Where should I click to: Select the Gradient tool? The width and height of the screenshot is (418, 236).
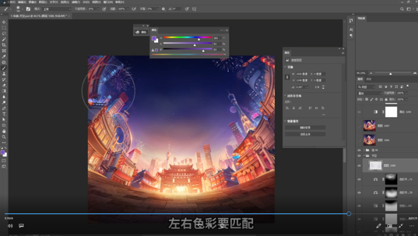pyautogui.click(x=4, y=91)
